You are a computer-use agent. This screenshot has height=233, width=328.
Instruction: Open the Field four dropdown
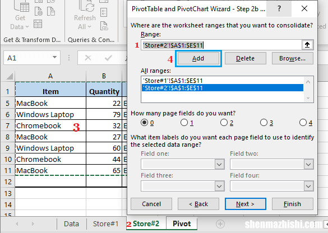click(x=308, y=186)
